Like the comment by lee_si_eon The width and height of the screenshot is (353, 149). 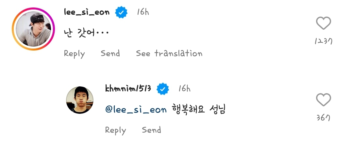coord(324,23)
